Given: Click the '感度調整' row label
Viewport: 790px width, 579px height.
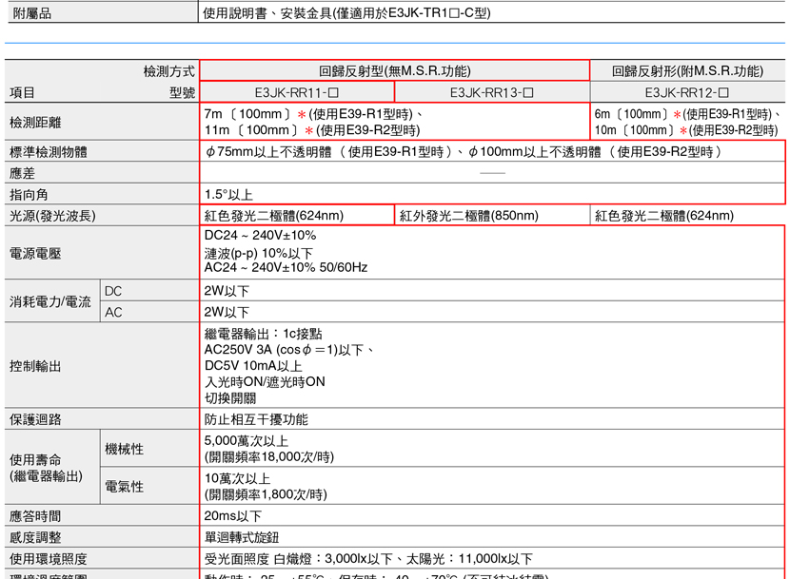Looking at the screenshot, I should click(35, 537).
